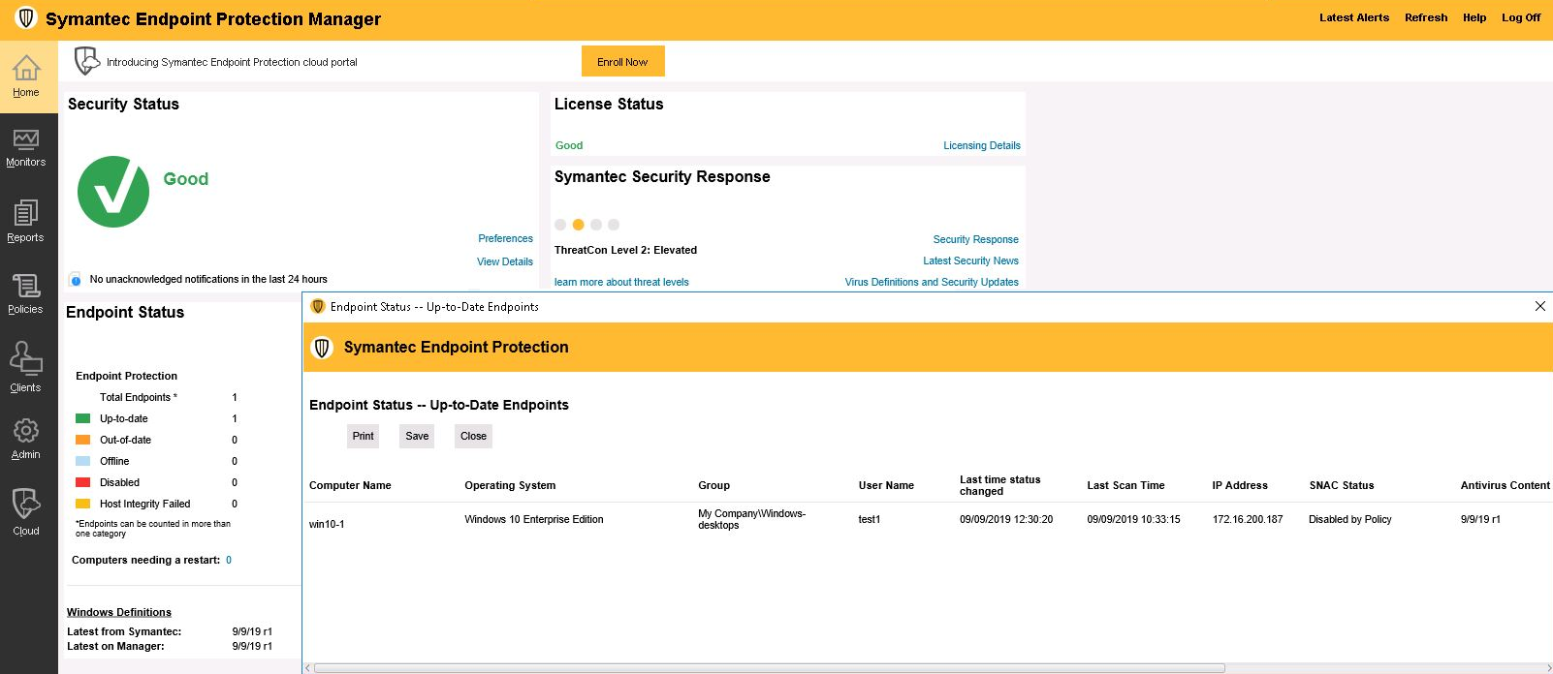The width and height of the screenshot is (1553, 674).
Task: Save the Up-to-Date Endpoints report
Action: (x=417, y=437)
